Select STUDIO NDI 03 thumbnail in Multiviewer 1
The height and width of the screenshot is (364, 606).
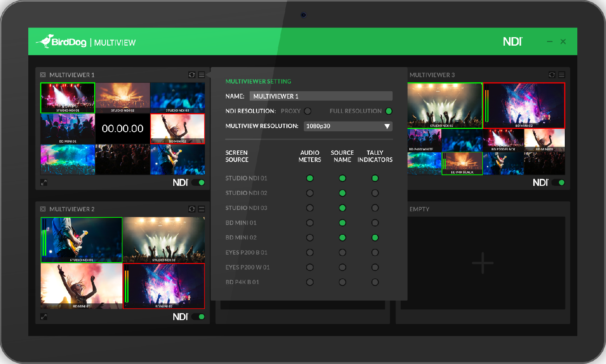click(178, 98)
